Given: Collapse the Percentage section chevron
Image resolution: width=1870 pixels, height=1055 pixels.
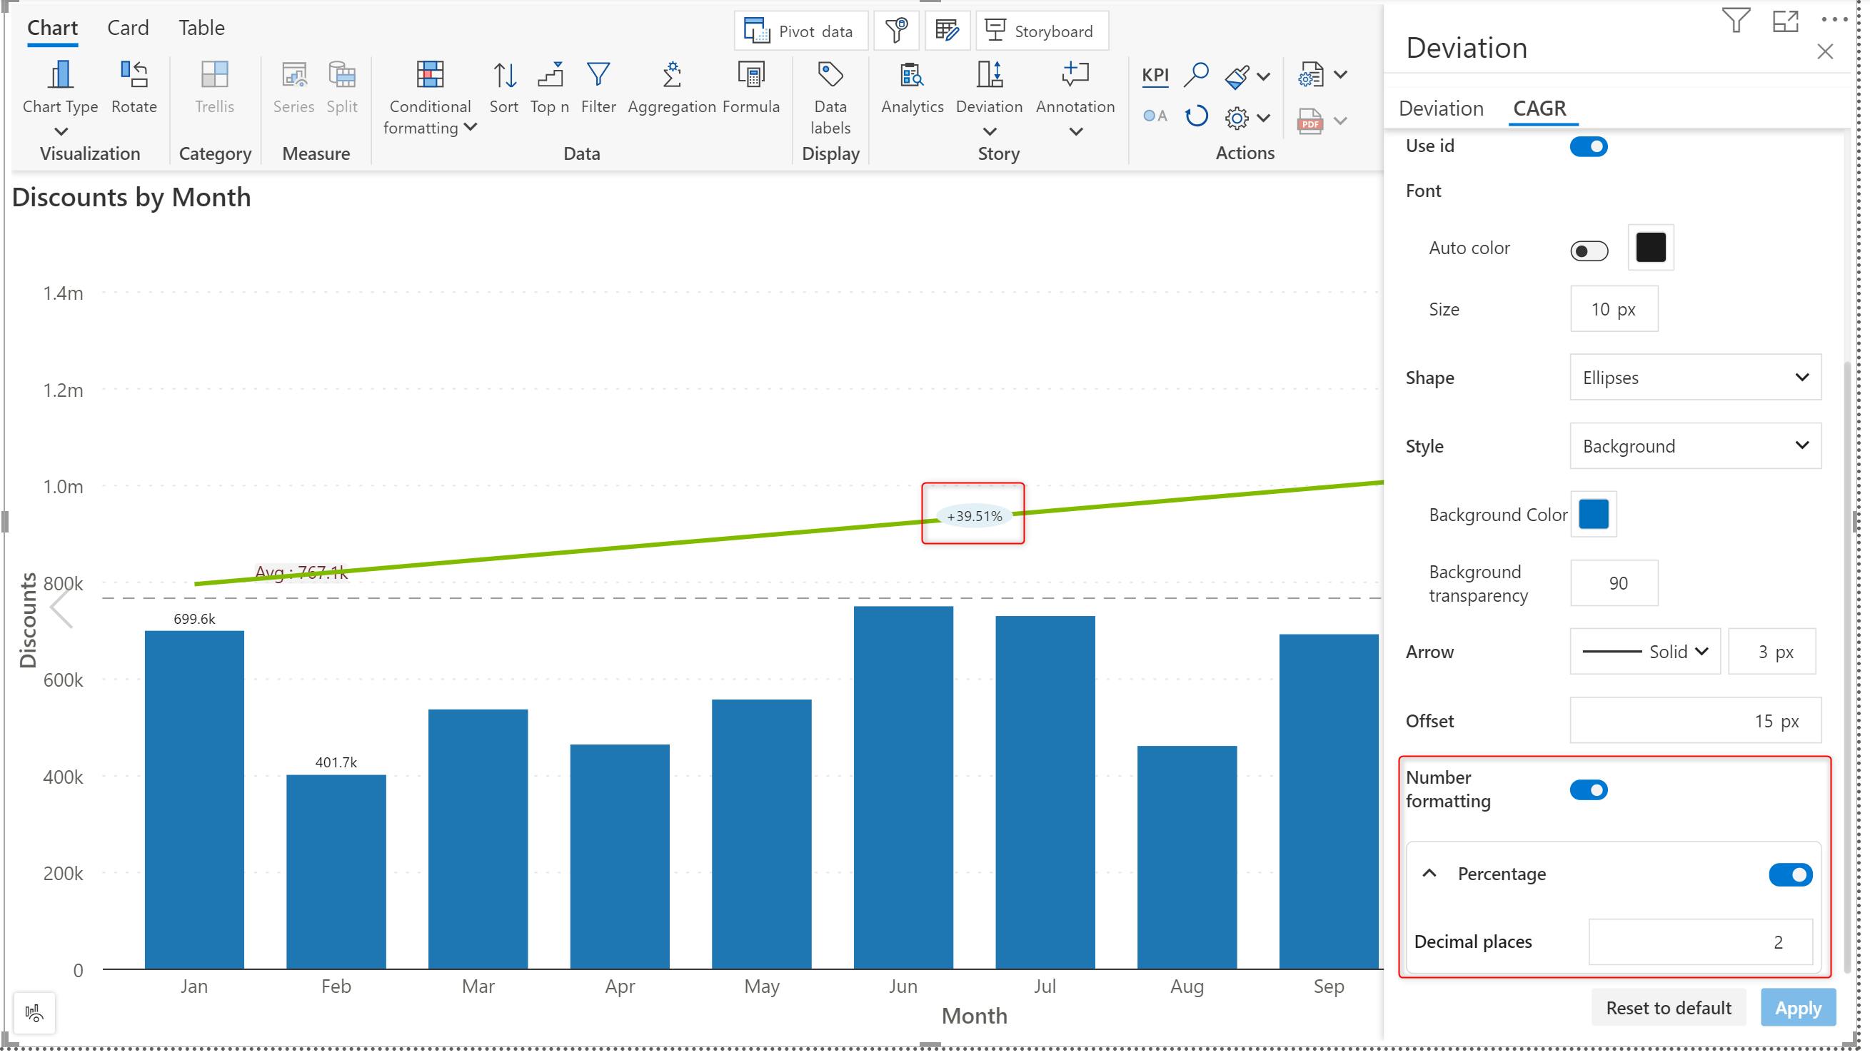Looking at the screenshot, I should (x=1429, y=874).
